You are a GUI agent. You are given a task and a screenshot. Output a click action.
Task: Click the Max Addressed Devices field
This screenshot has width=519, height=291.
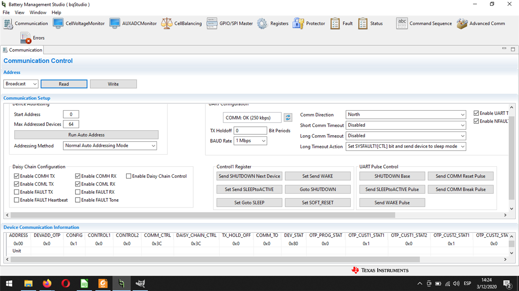tap(71, 124)
